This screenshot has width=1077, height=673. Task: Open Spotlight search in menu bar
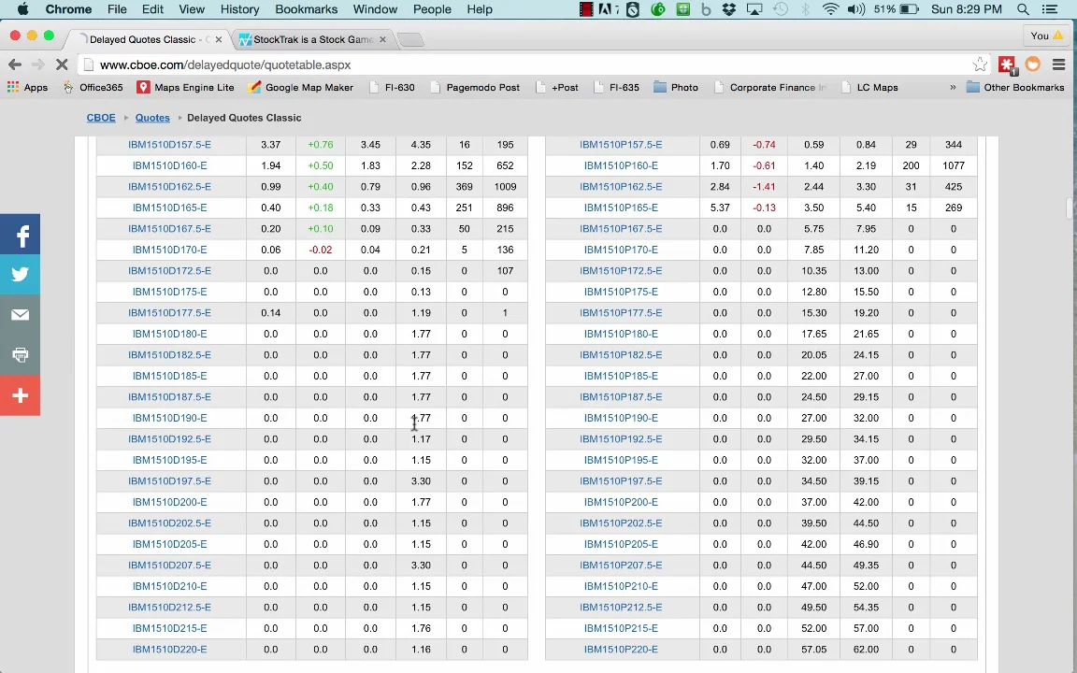click(x=1023, y=9)
